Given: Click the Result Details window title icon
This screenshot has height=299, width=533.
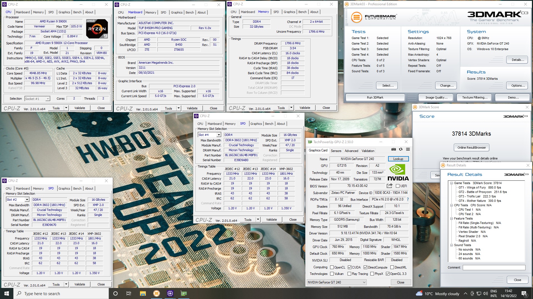Looking at the screenshot, I should tap(443, 165).
